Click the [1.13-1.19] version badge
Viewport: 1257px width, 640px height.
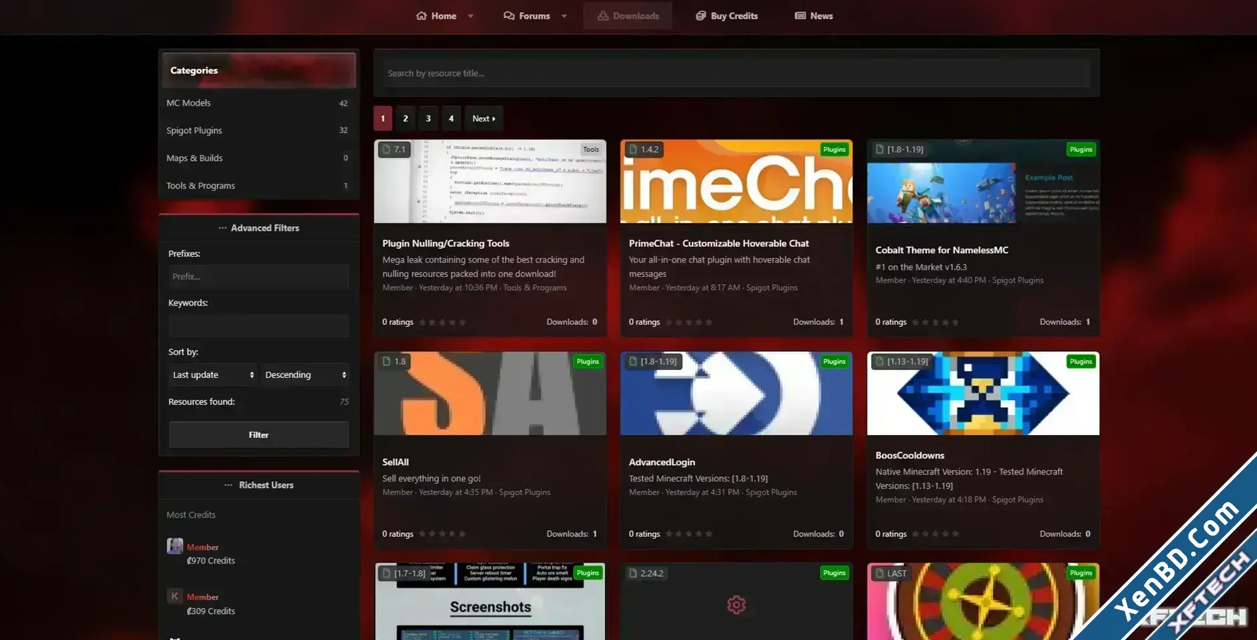click(x=902, y=362)
